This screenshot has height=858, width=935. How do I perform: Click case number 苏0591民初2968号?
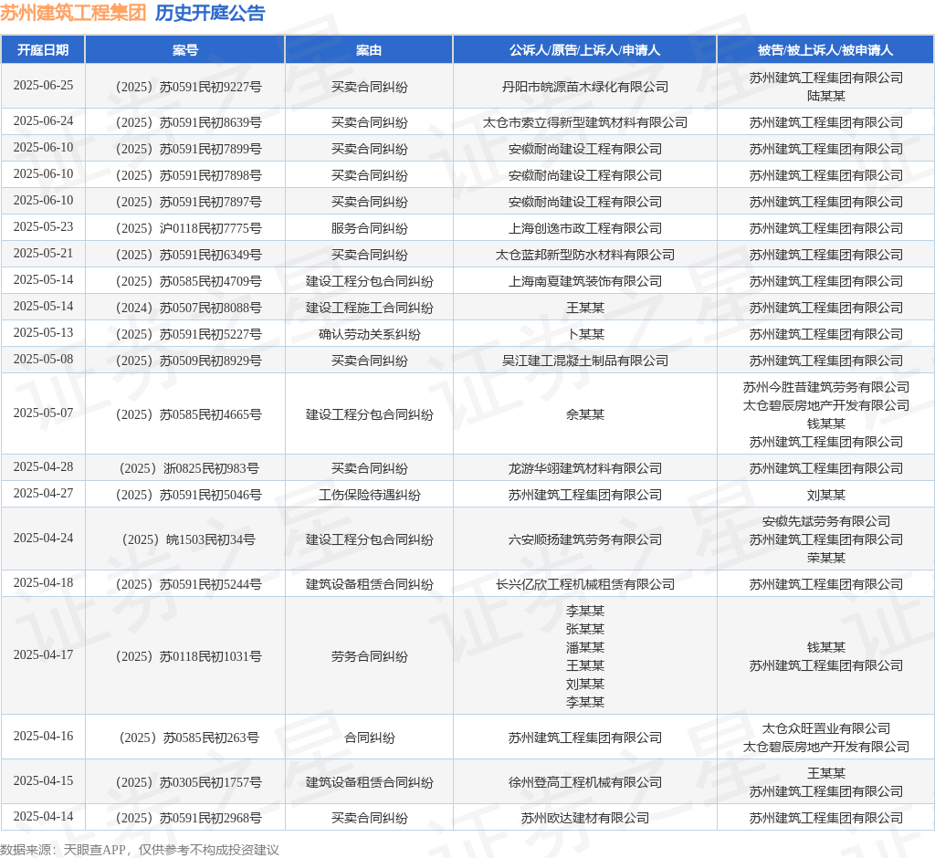(x=188, y=818)
